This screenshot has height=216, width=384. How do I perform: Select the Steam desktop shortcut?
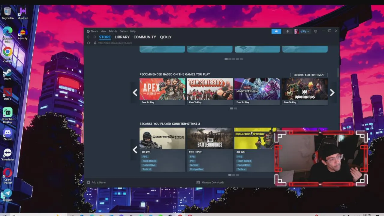7,74
